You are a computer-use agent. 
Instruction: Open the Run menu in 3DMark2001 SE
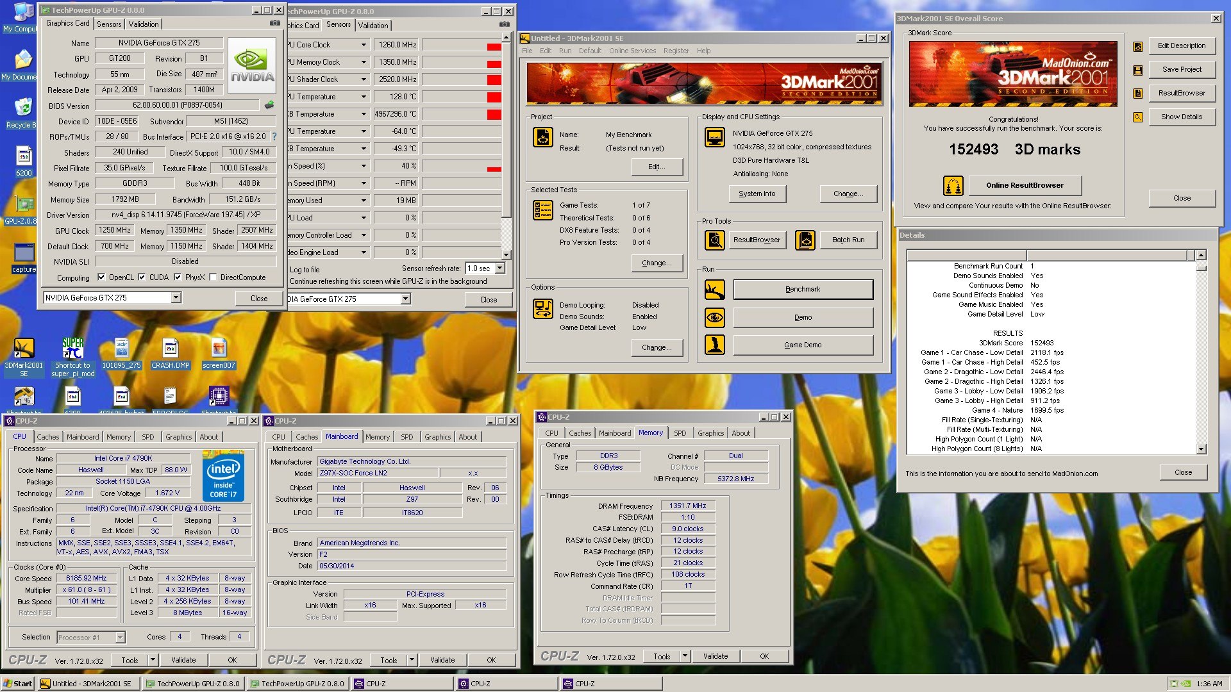point(565,51)
